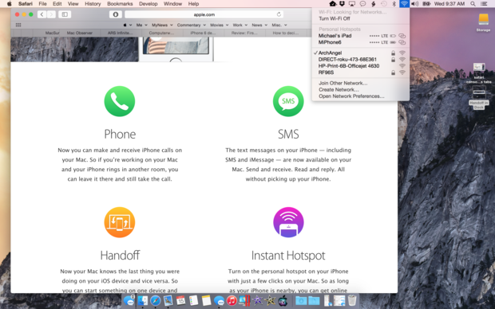Connect to MiPhone6 hotspot

tap(361, 42)
